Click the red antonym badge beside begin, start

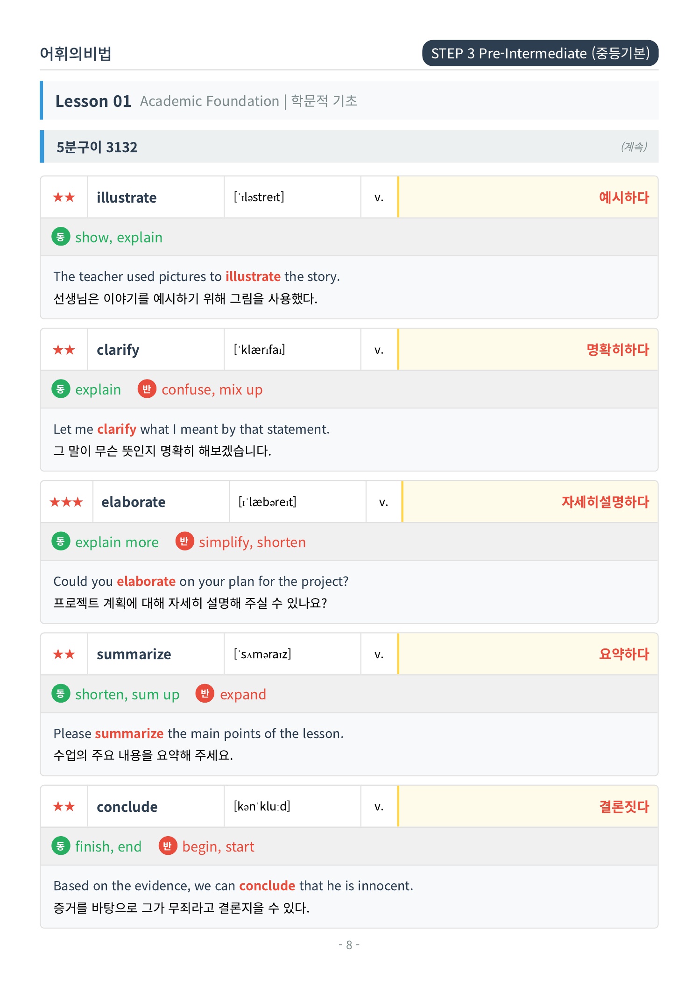click(168, 845)
